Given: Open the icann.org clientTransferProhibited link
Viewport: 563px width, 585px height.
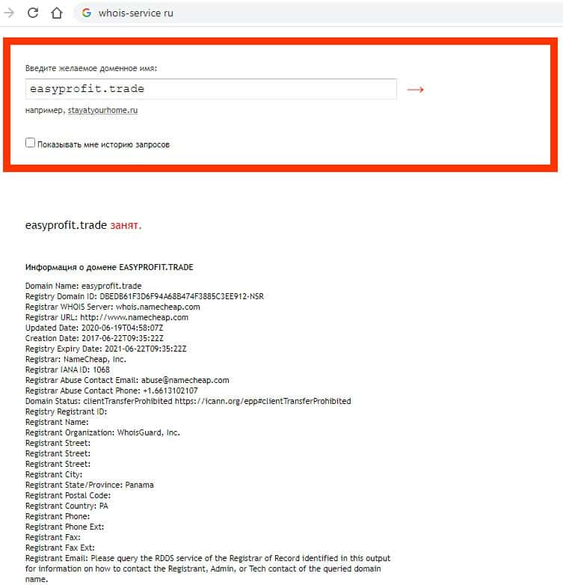Looking at the screenshot, I should (x=263, y=401).
